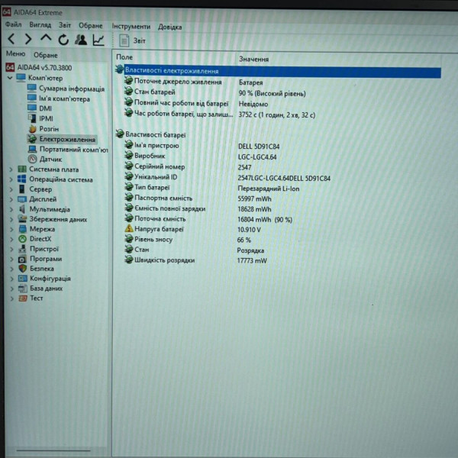The width and height of the screenshot is (458, 458).
Task: Collapse the Комп'ютер tree node
Action: click(10, 78)
